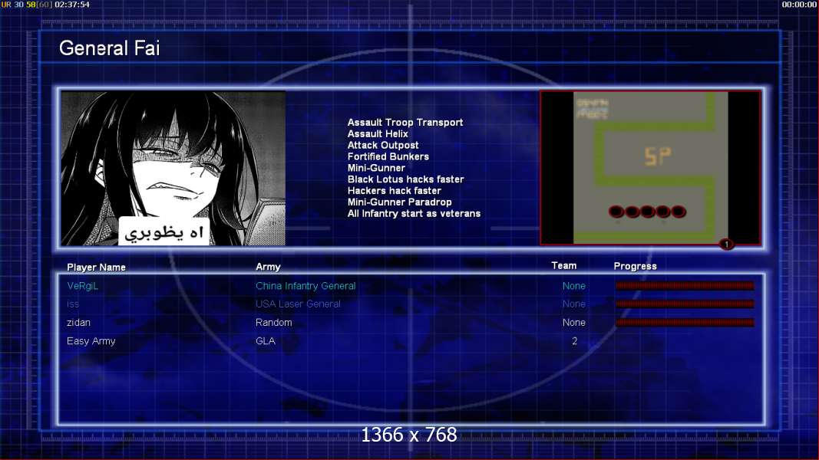The height and width of the screenshot is (460, 819).
Task: Click player name zidan
Action: 78,323
